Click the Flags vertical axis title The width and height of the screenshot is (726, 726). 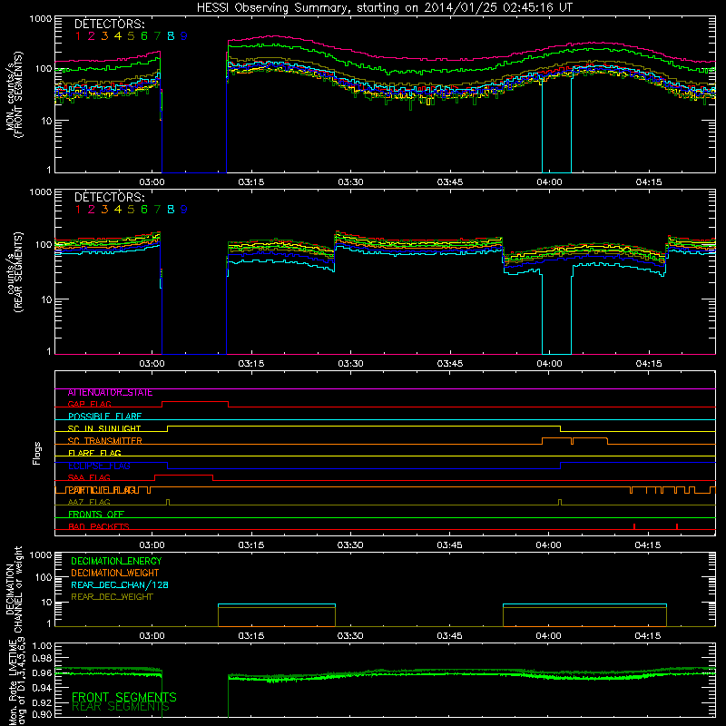coord(37,453)
